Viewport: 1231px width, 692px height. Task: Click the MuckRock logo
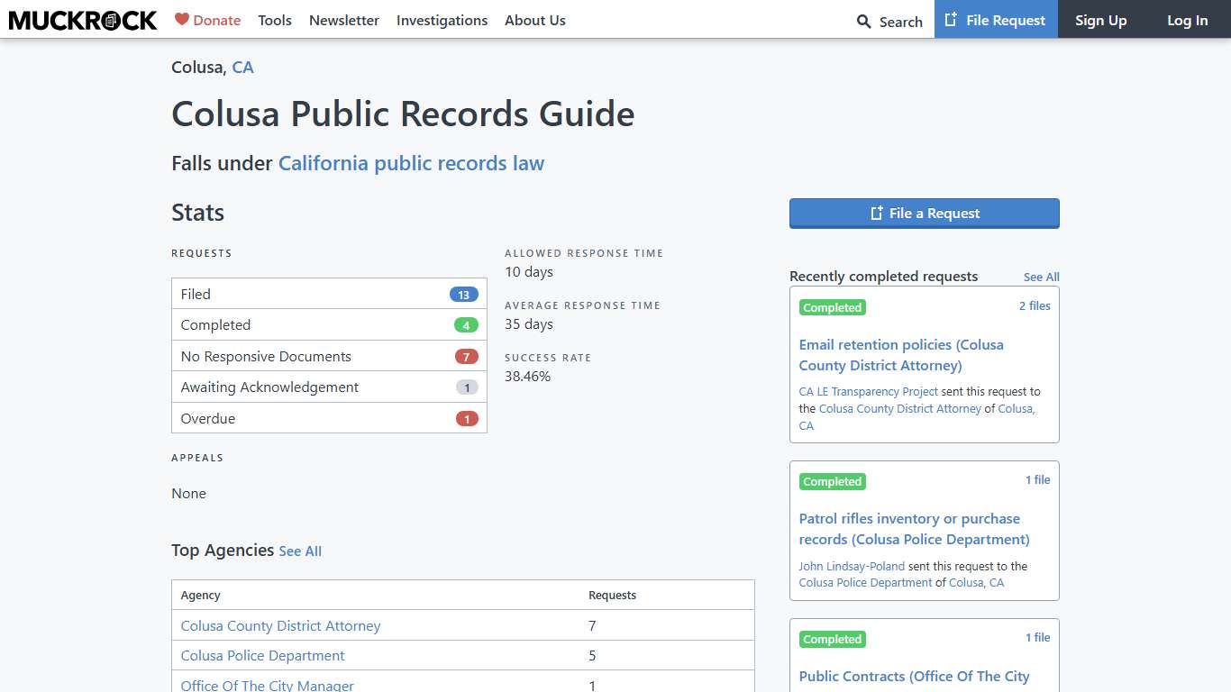[82, 19]
